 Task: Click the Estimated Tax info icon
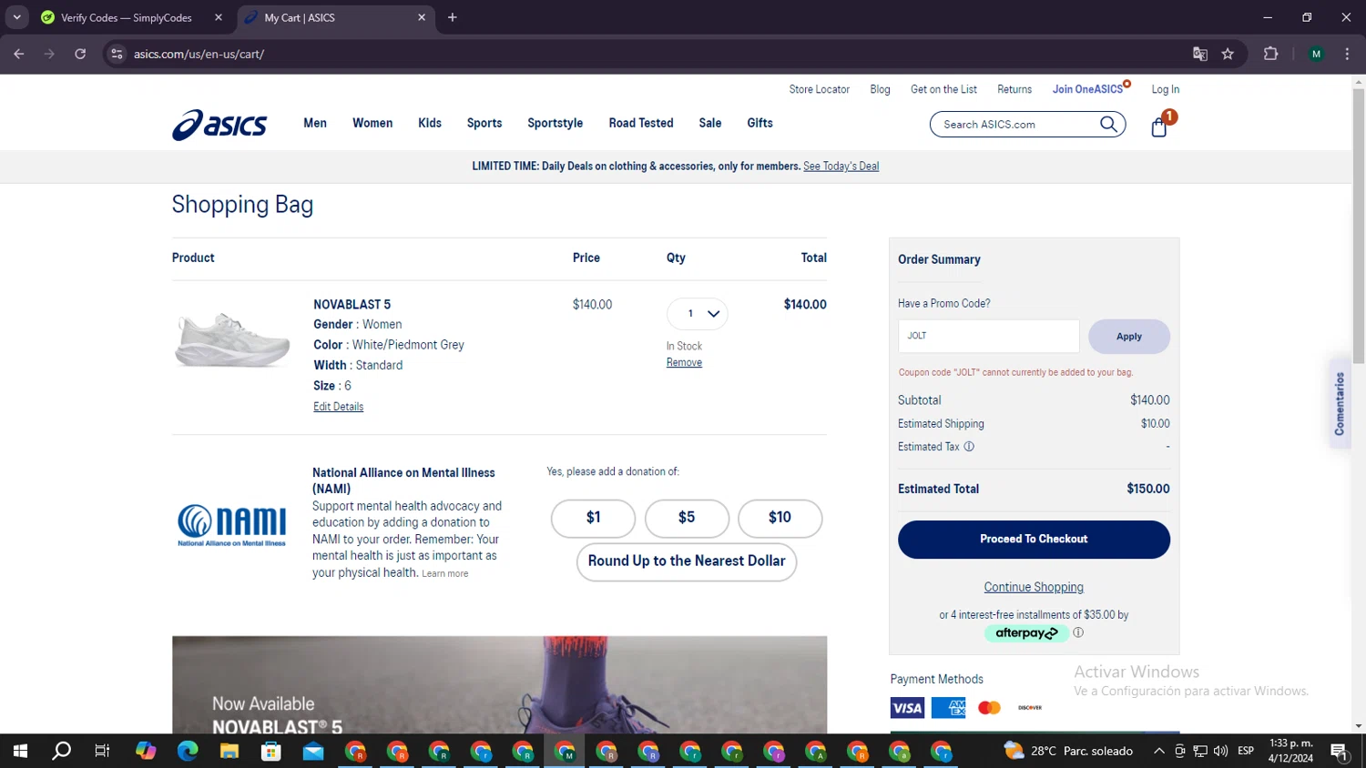(969, 447)
